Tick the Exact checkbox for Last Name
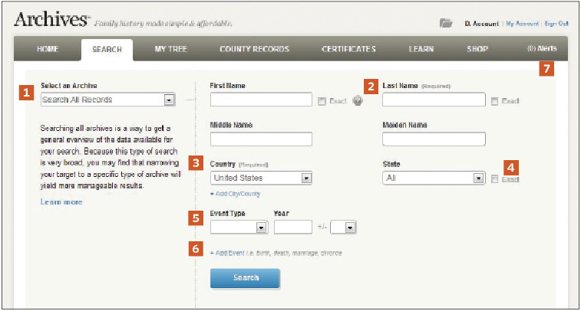The width and height of the screenshot is (581, 311). 494,101
